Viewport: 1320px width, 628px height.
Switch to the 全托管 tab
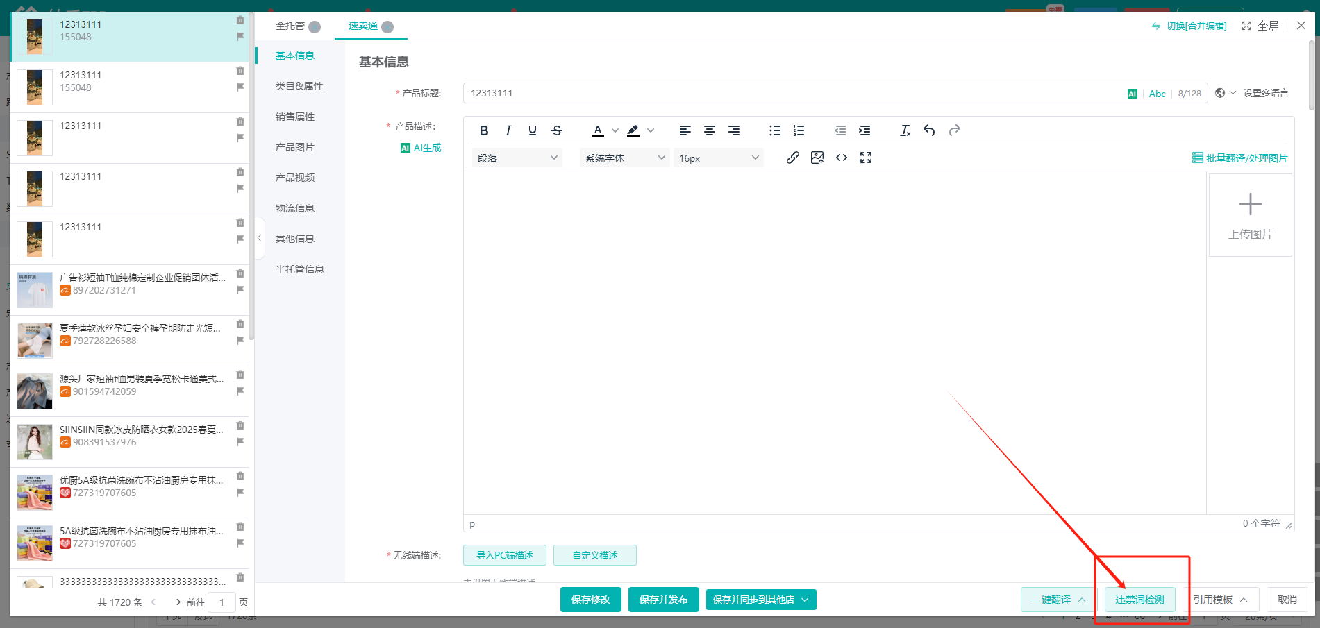[x=290, y=26]
